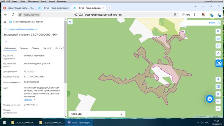This screenshot has height=126, width=224.
Task: Click the map layers icon on right toolbar
Action: [x=218, y=31]
